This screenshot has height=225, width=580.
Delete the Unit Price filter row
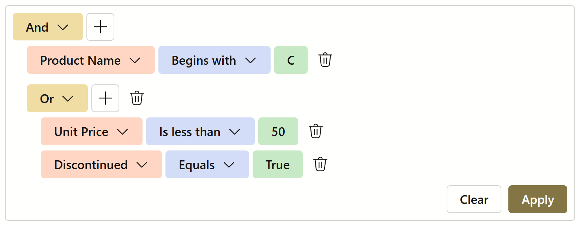315,131
